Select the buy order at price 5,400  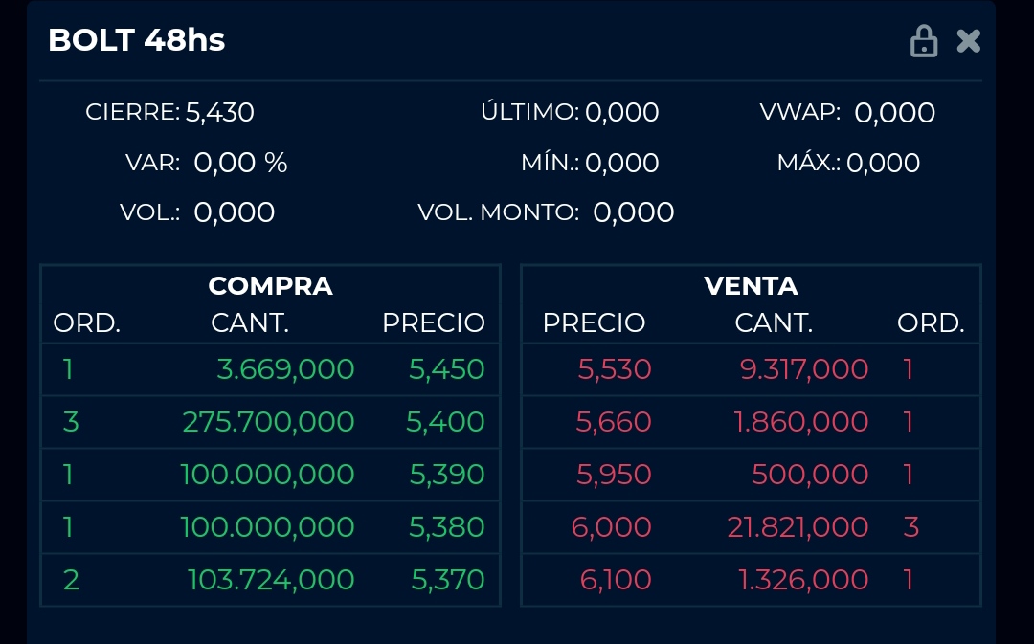click(270, 422)
